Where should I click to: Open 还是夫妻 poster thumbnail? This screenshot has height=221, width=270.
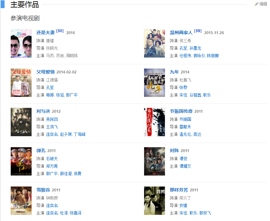(21, 43)
